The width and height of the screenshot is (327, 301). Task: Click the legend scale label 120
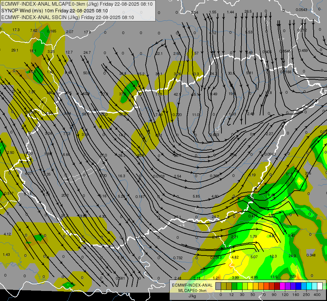click(x=285, y=295)
